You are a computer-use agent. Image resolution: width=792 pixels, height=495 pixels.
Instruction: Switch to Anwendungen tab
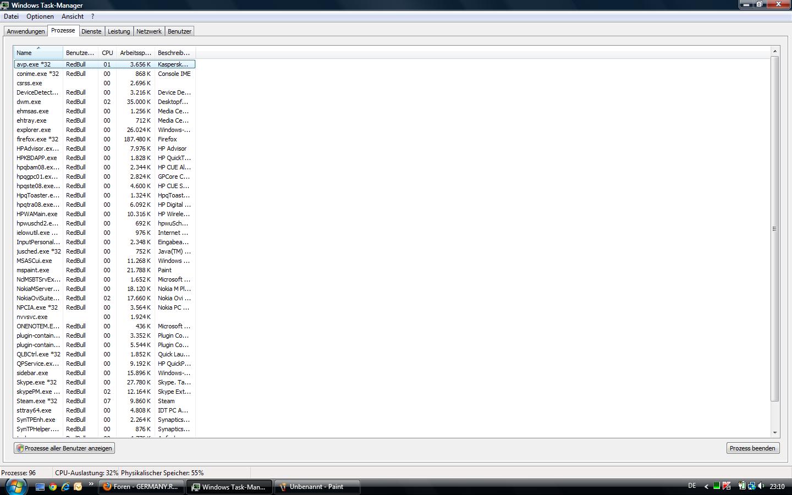tap(26, 31)
